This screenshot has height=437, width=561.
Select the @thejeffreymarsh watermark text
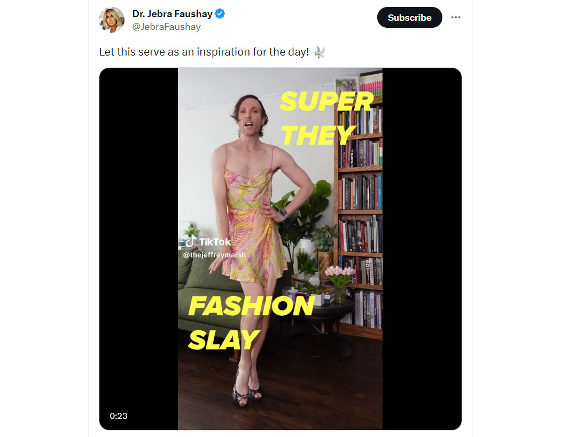214,255
